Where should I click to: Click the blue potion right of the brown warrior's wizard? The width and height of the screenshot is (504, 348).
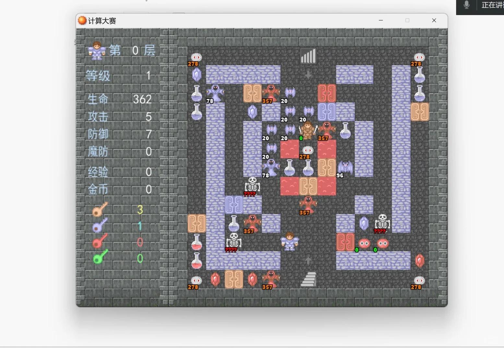(x=345, y=130)
